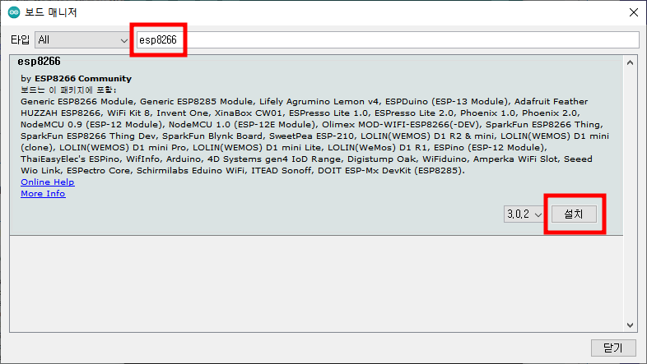Open the Online Help link
The image size is (647, 364).
[48, 182]
